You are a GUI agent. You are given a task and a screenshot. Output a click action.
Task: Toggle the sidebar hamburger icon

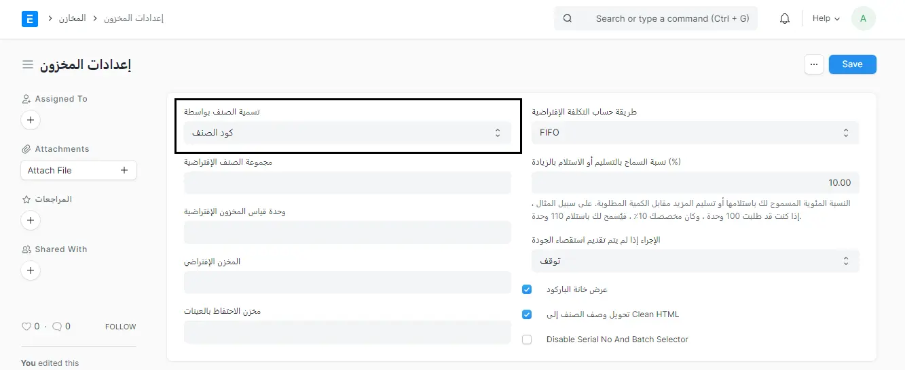[x=28, y=64]
